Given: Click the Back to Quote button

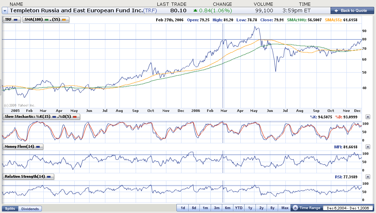Looking at the screenshot, I should (352, 10).
